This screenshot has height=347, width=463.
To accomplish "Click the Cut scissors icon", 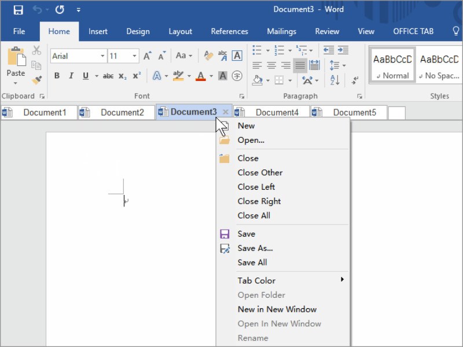I will click(36, 50).
